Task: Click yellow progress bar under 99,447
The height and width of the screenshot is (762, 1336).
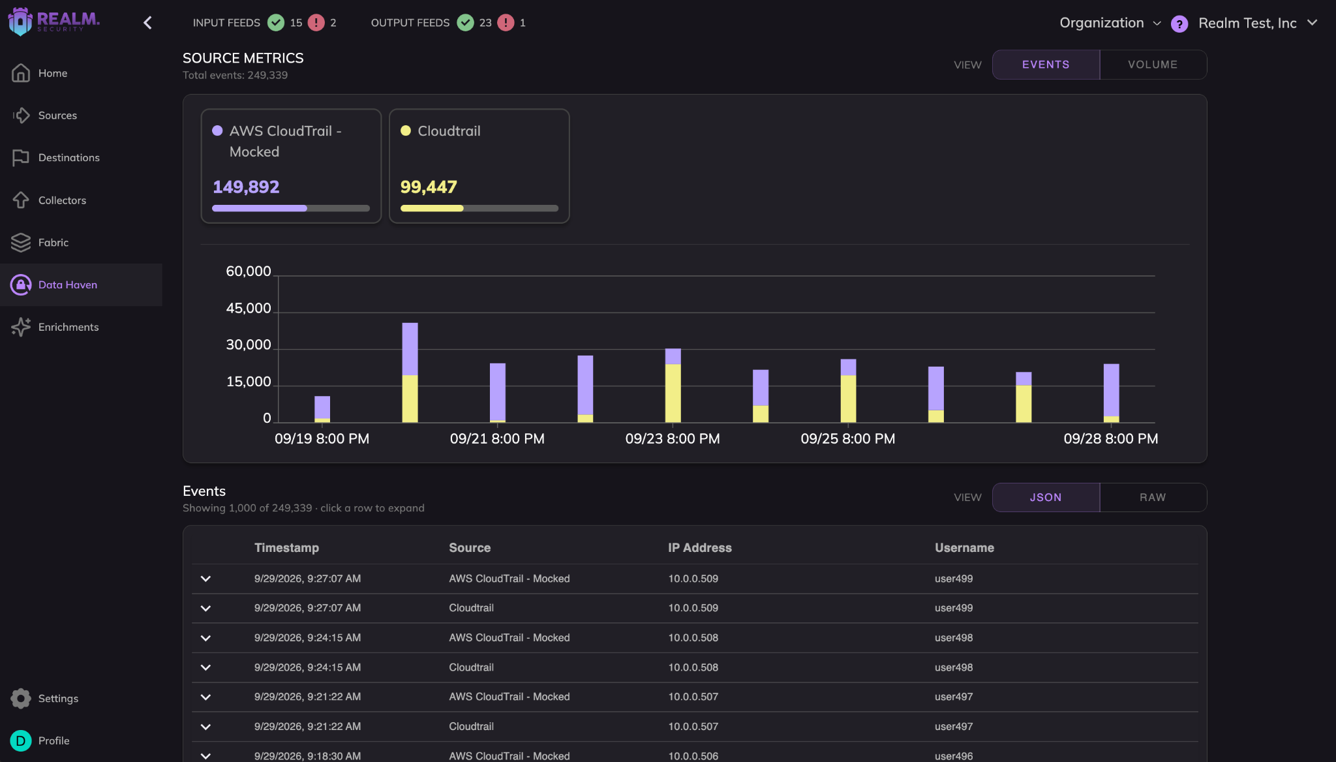Action: pyautogui.click(x=479, y=208)
